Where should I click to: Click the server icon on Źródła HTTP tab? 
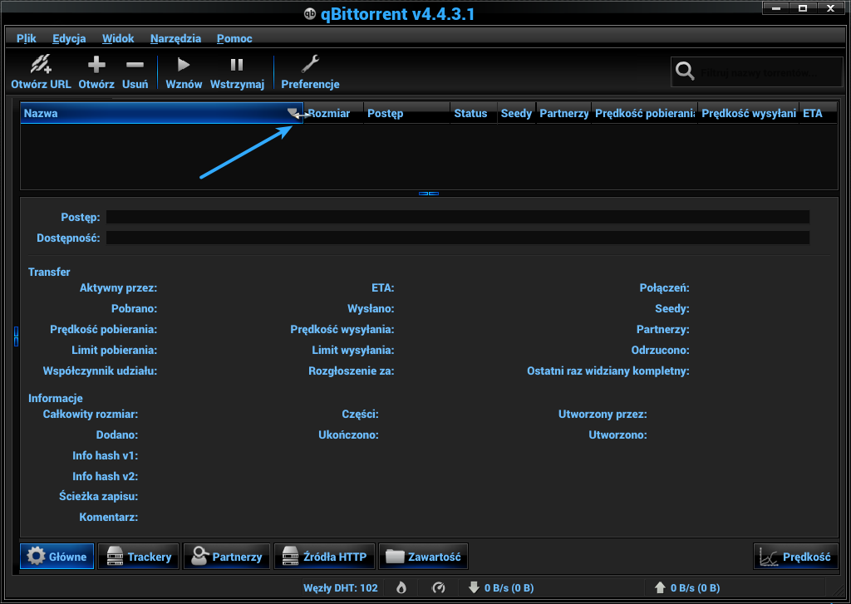[x=290, y=557]
